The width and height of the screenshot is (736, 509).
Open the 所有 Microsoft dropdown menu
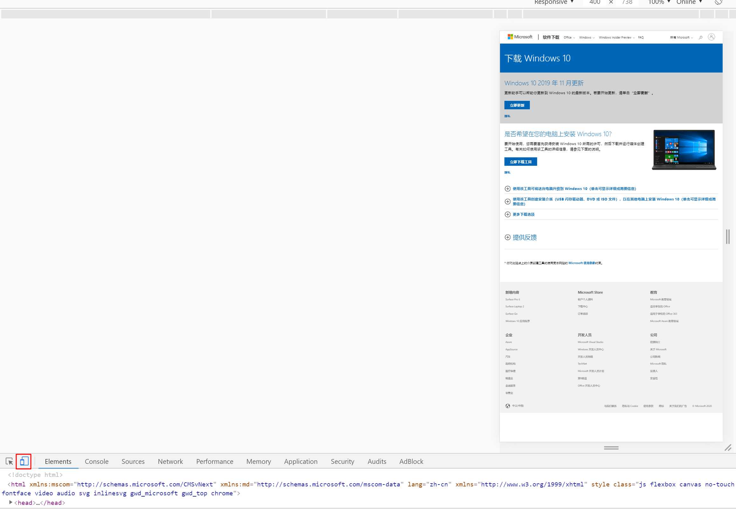tap(681, 38)
